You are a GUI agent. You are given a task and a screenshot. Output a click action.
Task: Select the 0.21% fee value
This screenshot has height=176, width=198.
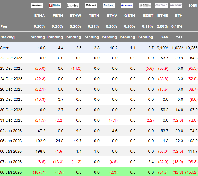coord(94,26)
